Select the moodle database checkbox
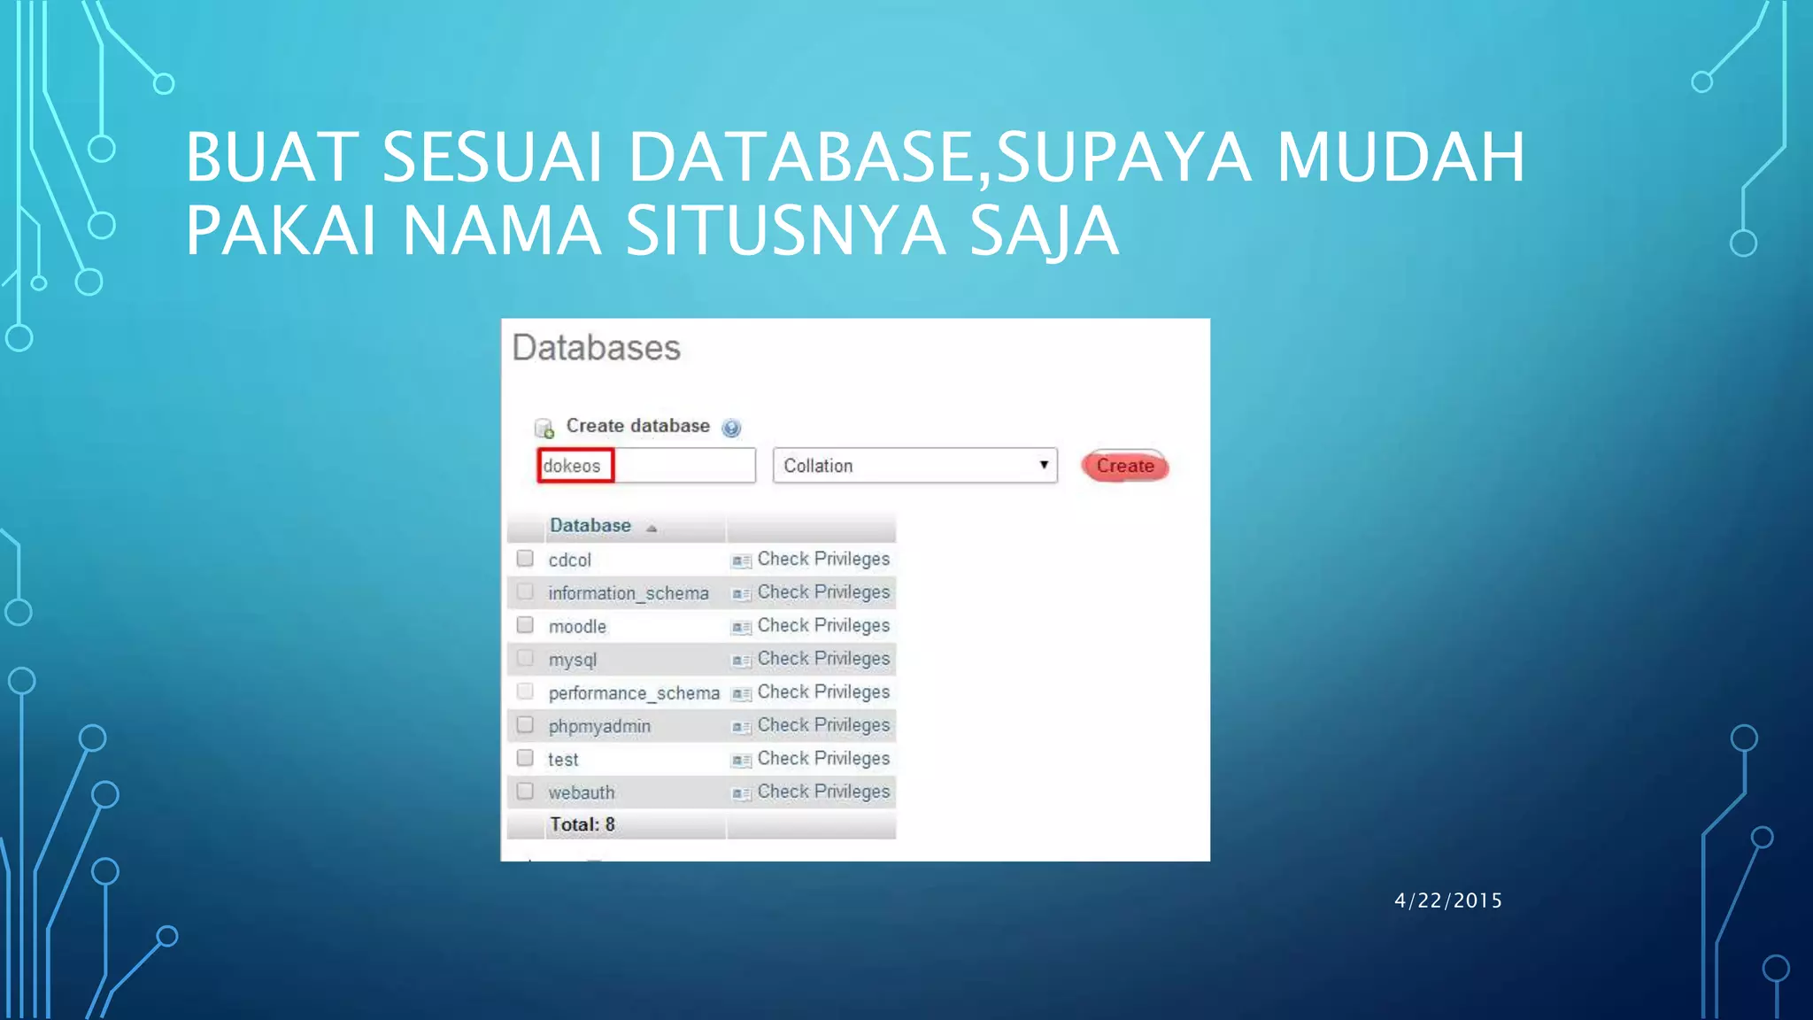Screen dimensions: 1813x1020 tap(525, 625)
